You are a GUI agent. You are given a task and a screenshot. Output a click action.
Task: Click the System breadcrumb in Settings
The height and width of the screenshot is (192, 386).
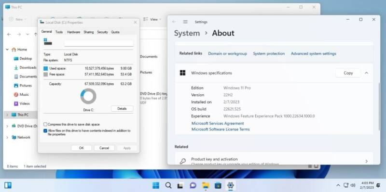click(187, 33)
